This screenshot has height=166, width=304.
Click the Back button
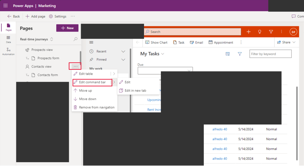pyautogui.click(x=14, y=16)
